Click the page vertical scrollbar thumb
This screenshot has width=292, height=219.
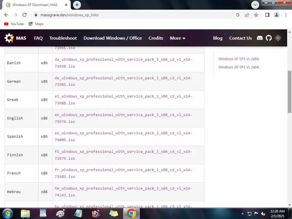(290, 92)
